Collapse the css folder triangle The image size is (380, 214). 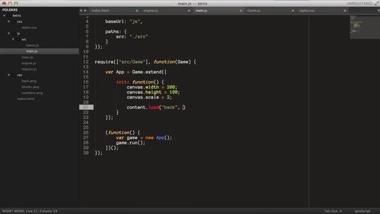[9, 21]
